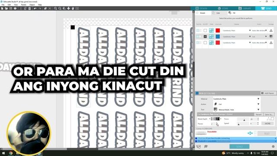
Task: Click the Print icon in the toolbar
Action: (x=15, y=8)
